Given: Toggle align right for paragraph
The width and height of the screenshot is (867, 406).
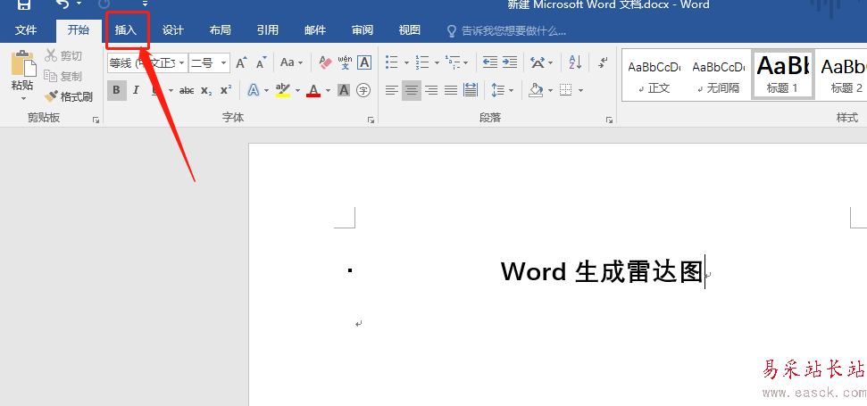Looking at the screenshot, I should coord(431,89).
